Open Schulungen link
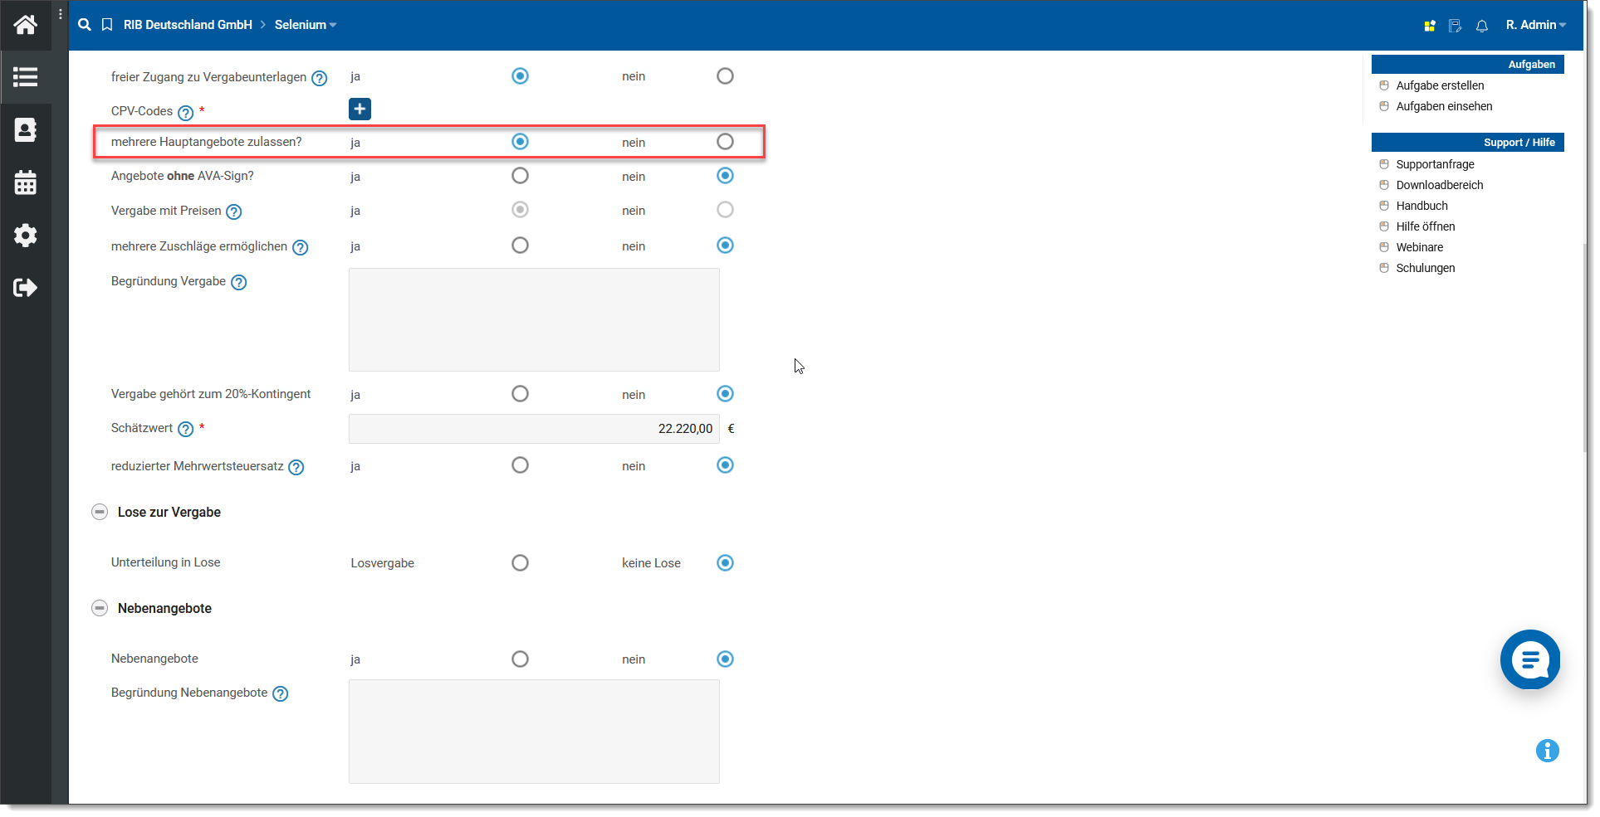Screen dimensions: 1600x817 (1425, 268)
